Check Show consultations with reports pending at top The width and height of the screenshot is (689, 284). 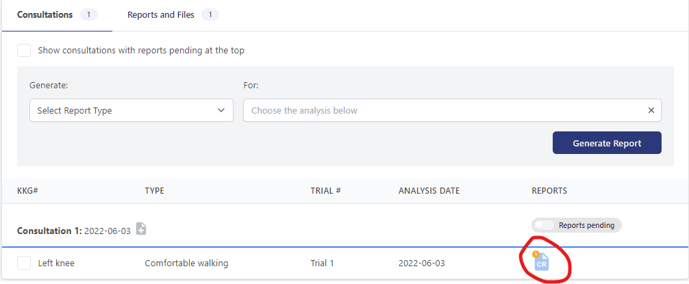24,50
